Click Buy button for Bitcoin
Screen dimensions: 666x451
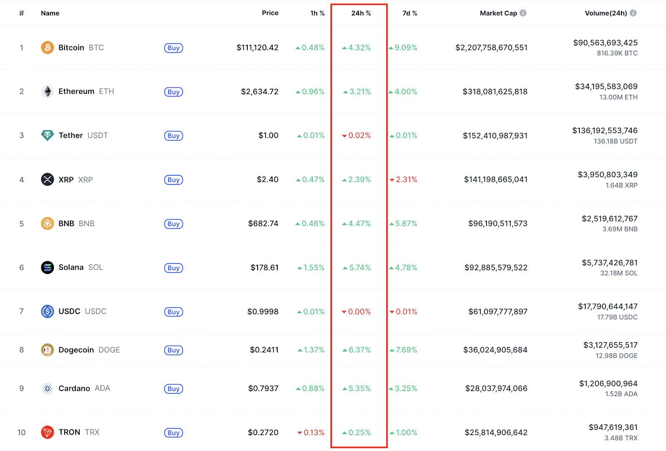[174, 48]
